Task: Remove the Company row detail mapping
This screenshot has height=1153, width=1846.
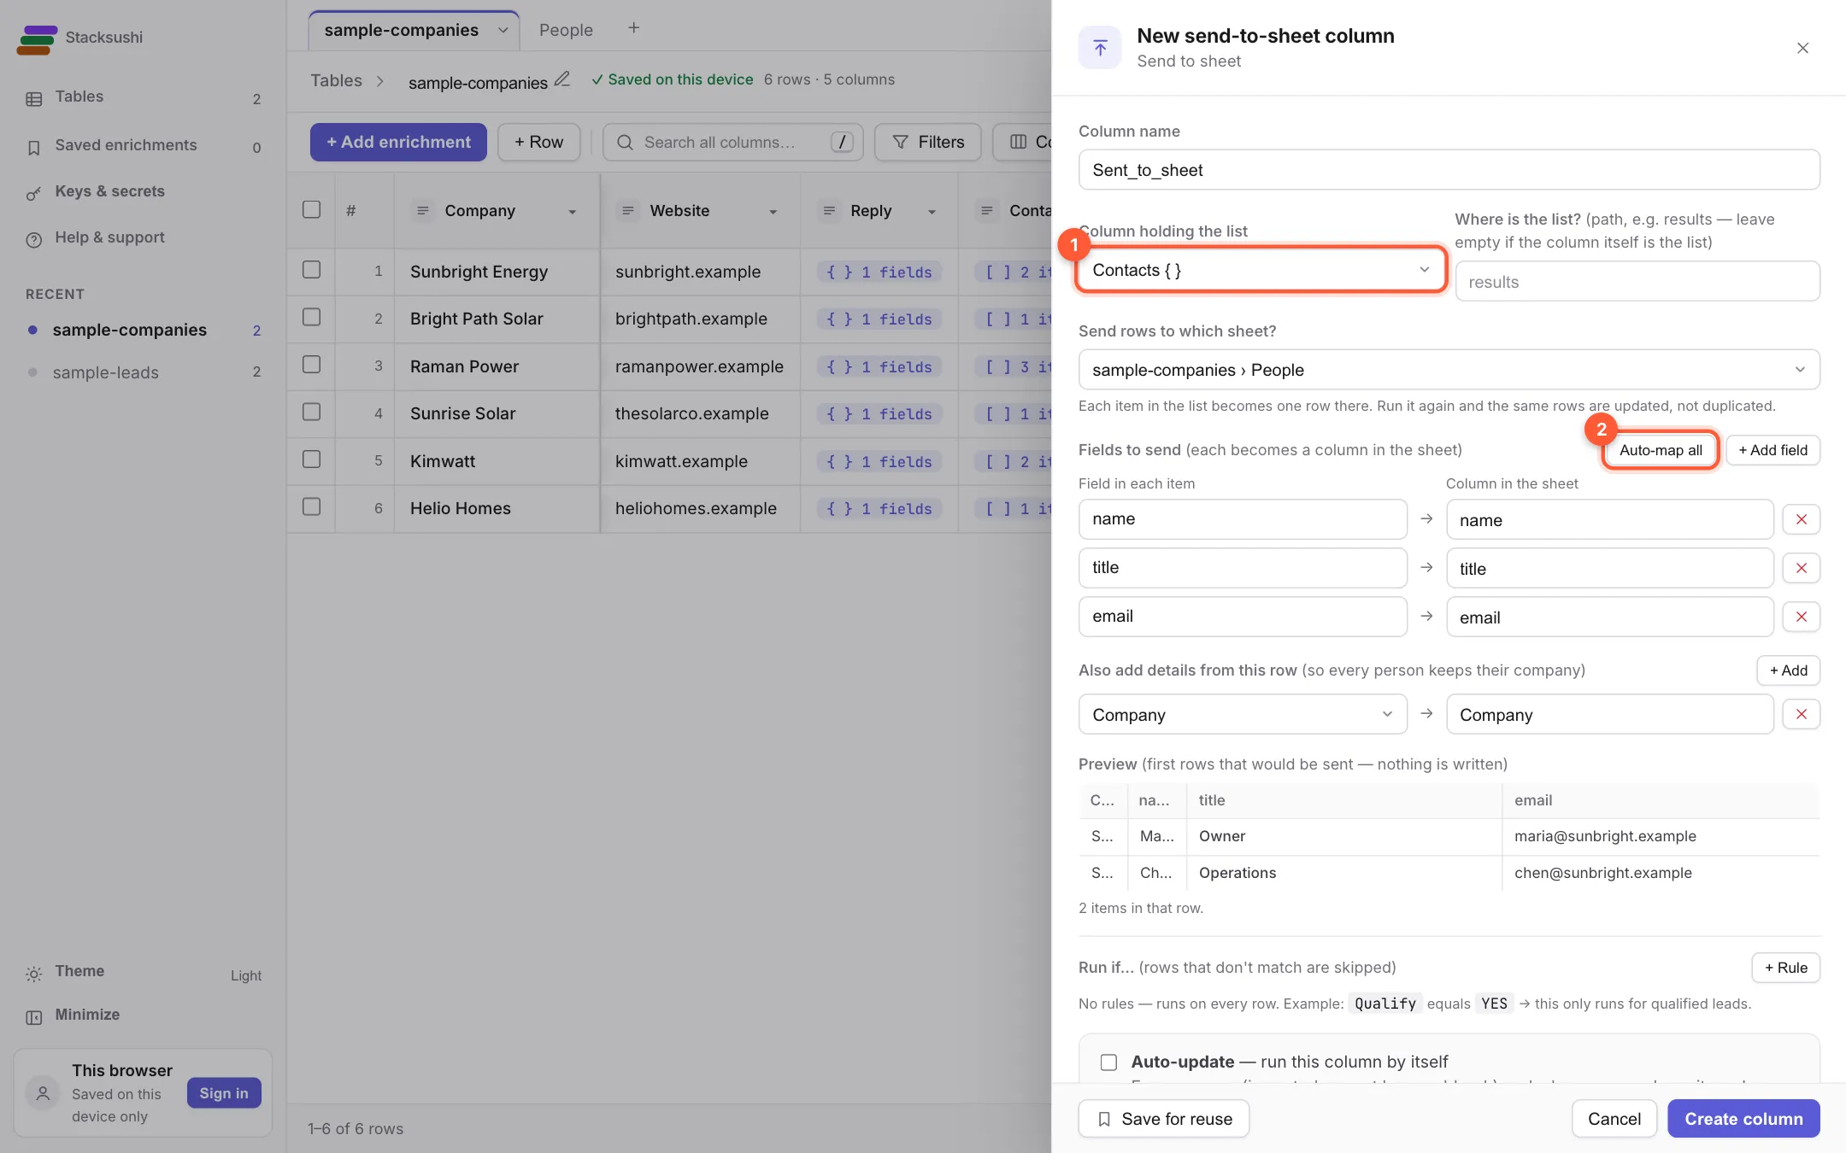Action: coord(1801,714)
